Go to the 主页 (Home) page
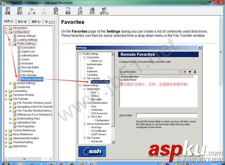This screenshot has height=165, width=225. [80, 11]
